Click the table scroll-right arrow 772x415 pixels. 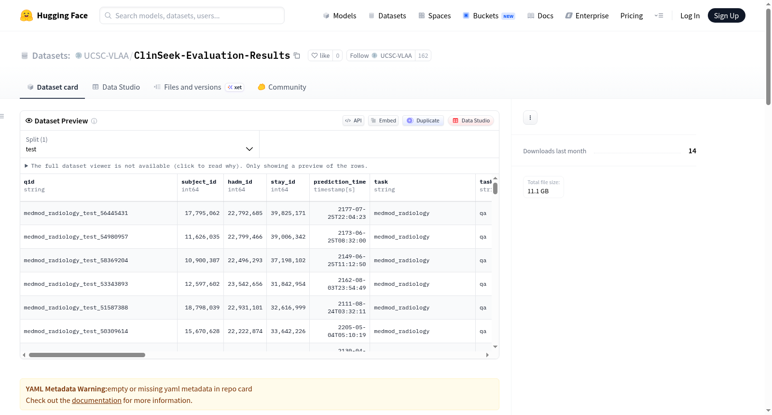tap(487, 355)
